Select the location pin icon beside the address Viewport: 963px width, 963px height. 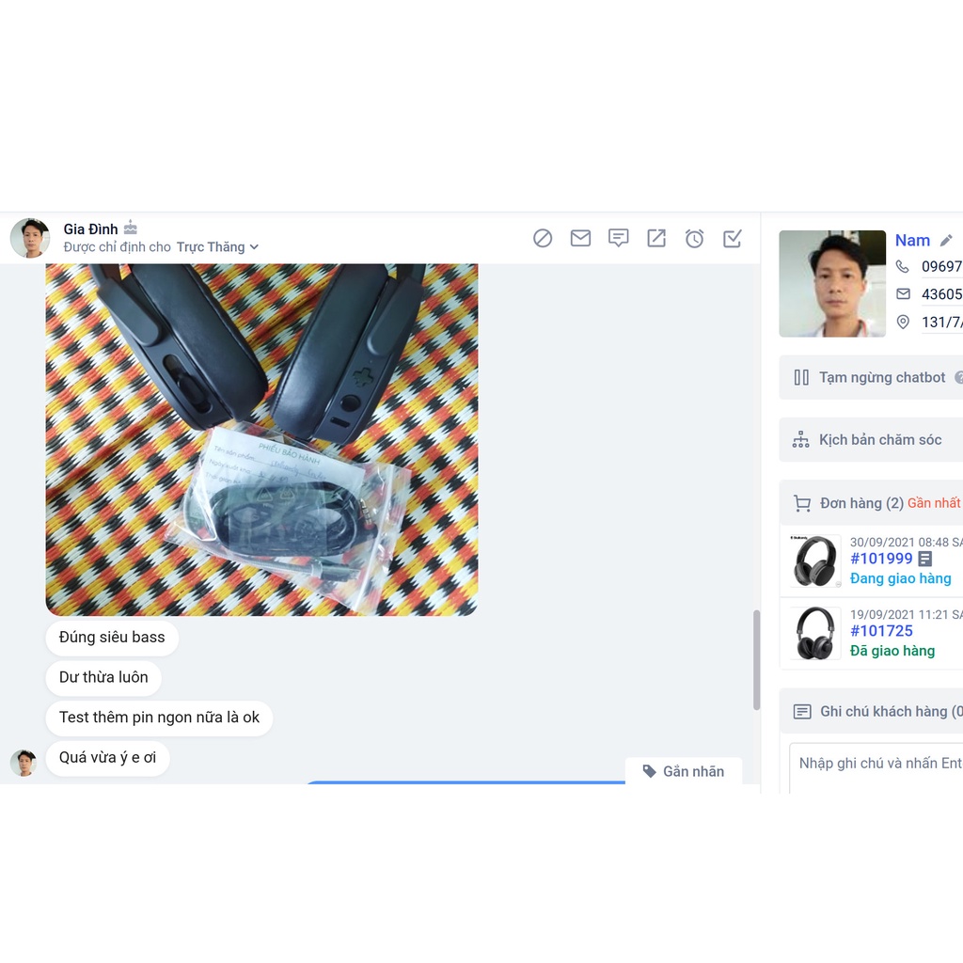[903, 322]
